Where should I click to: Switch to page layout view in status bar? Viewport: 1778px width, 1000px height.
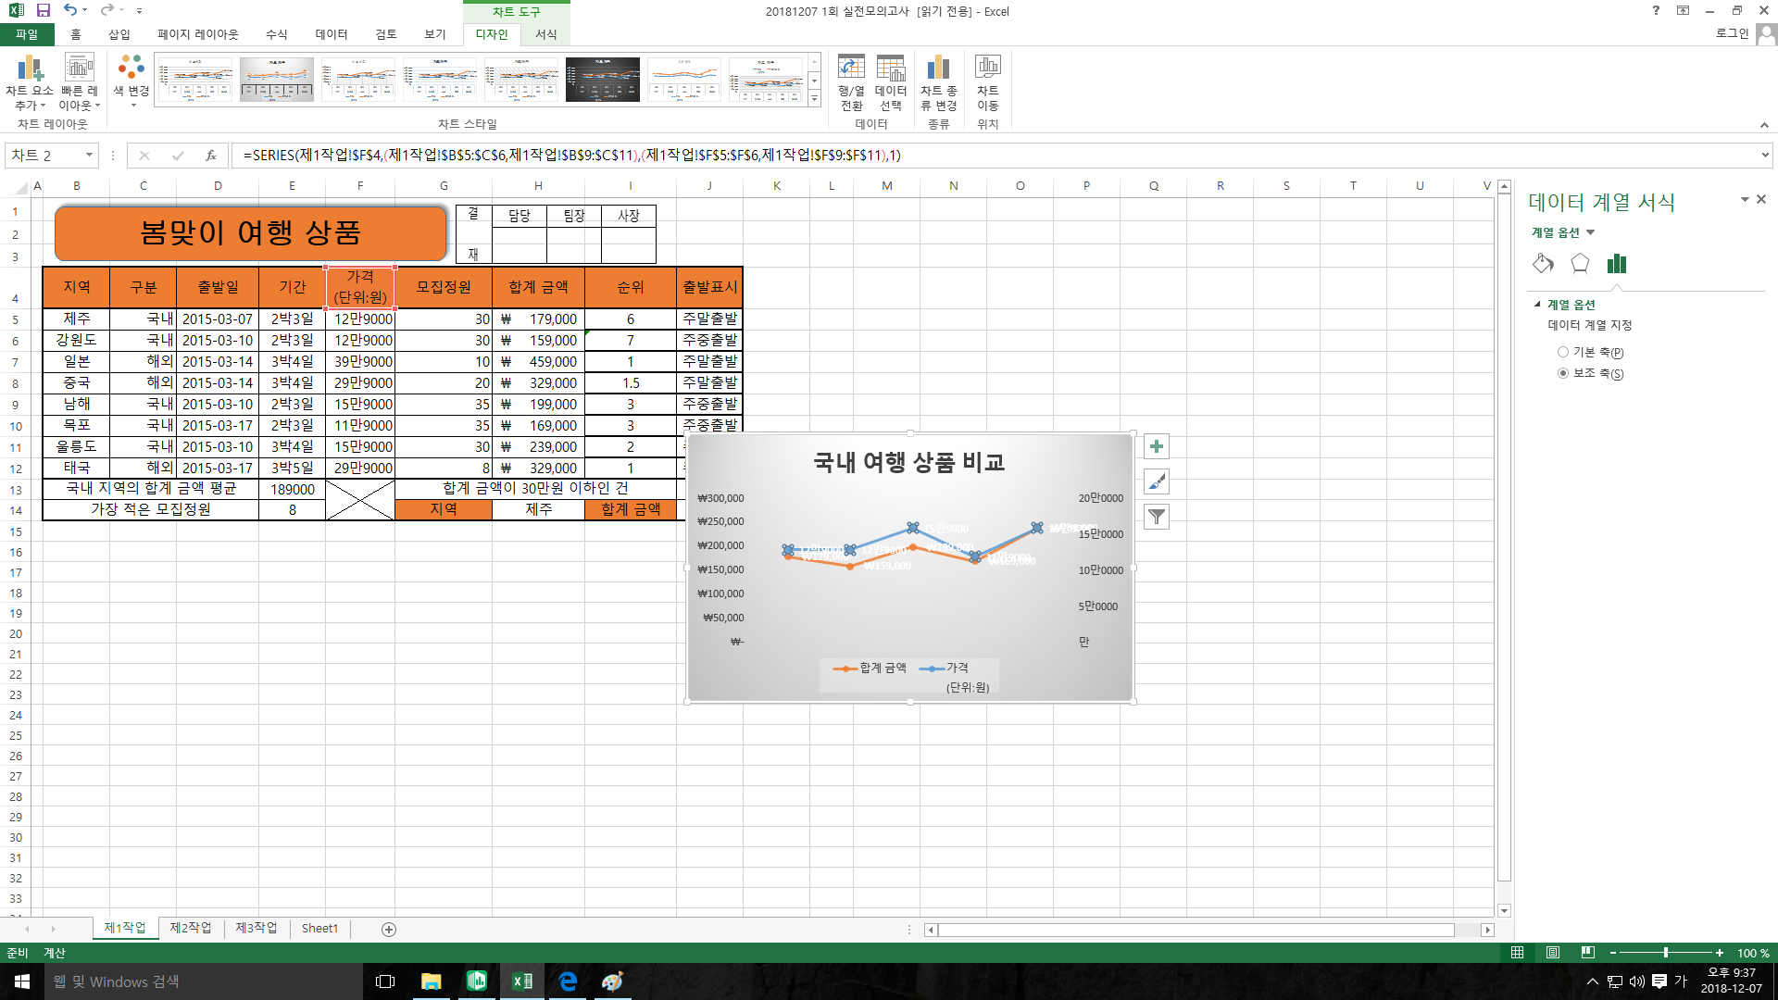1553,953
